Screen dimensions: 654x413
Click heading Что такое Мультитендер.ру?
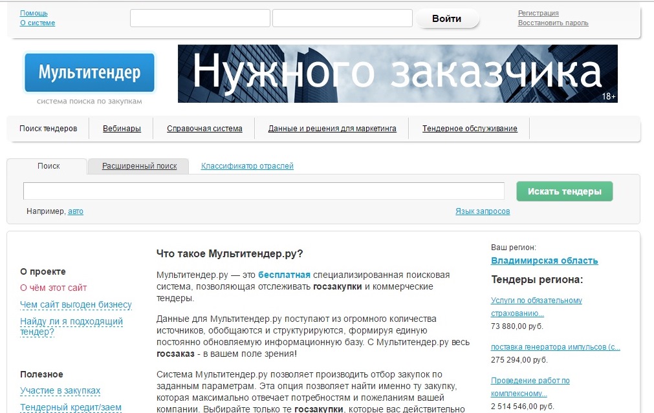[230, 254]
